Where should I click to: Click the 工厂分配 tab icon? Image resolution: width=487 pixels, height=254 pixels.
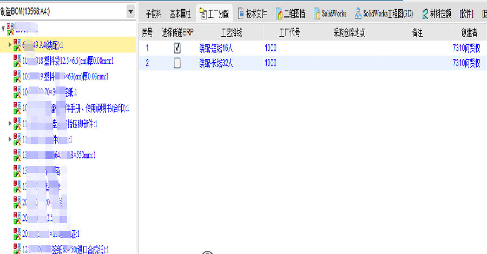[x=203, y=14]
